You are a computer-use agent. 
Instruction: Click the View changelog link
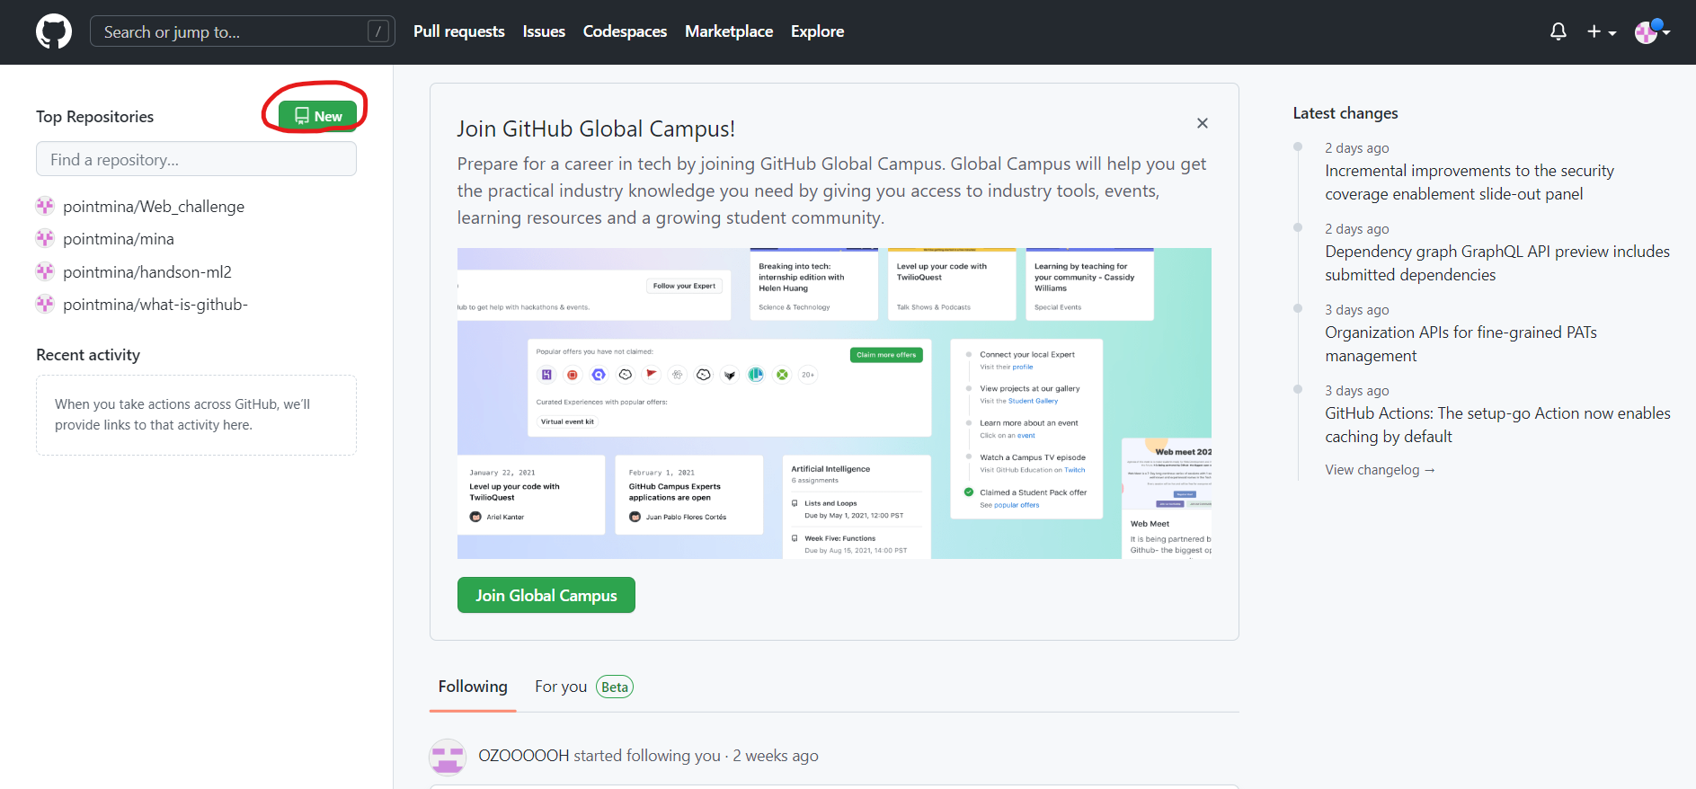(x=1380, y=470)
